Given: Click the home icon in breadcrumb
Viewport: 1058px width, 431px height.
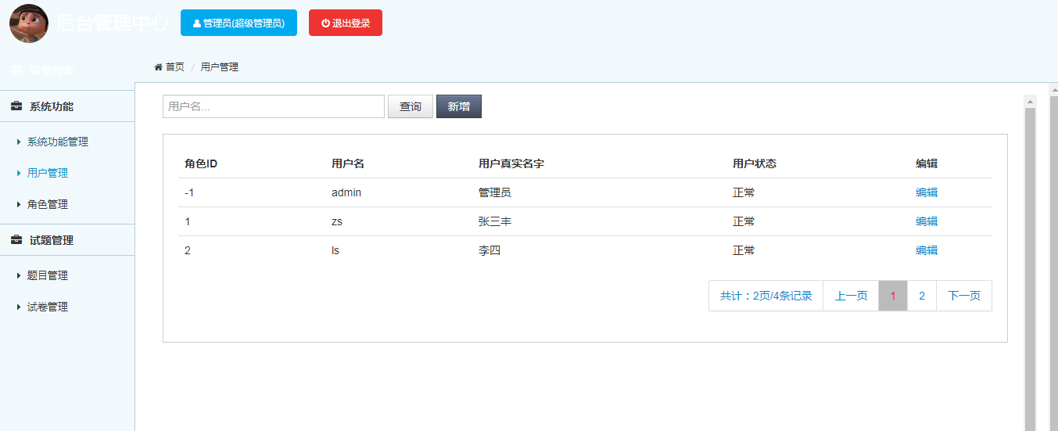Looking at the screenshot, I should pyautogui.click(x=159, y=67).
